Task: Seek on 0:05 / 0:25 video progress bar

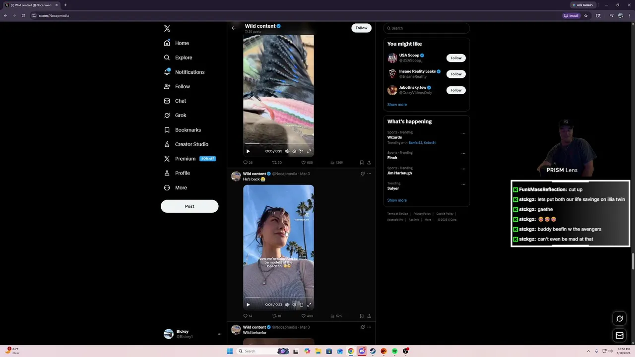Action: [x=278, y=144]
